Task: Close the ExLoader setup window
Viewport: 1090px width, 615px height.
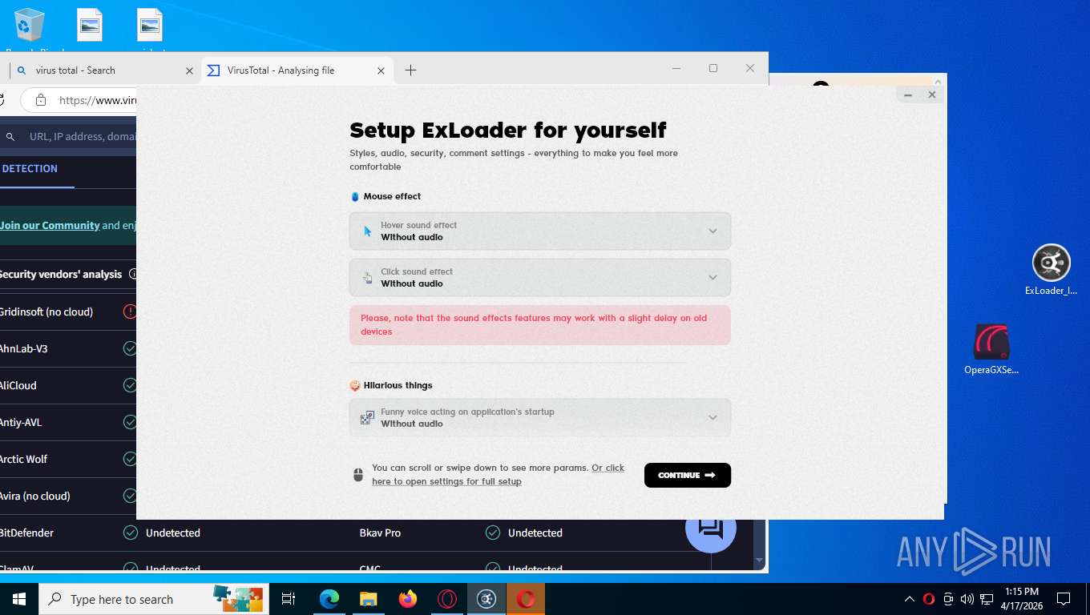Action: pos(931,95)
